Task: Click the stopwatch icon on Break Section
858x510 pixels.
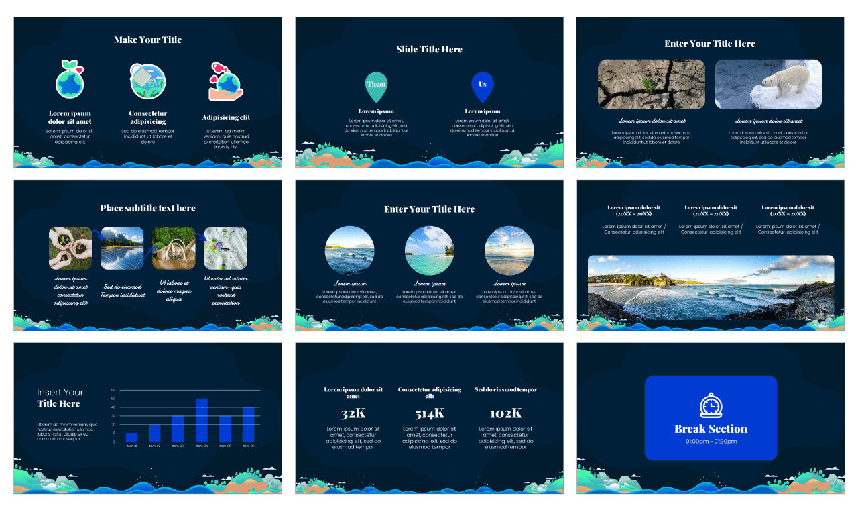Action: coord(711,405)
